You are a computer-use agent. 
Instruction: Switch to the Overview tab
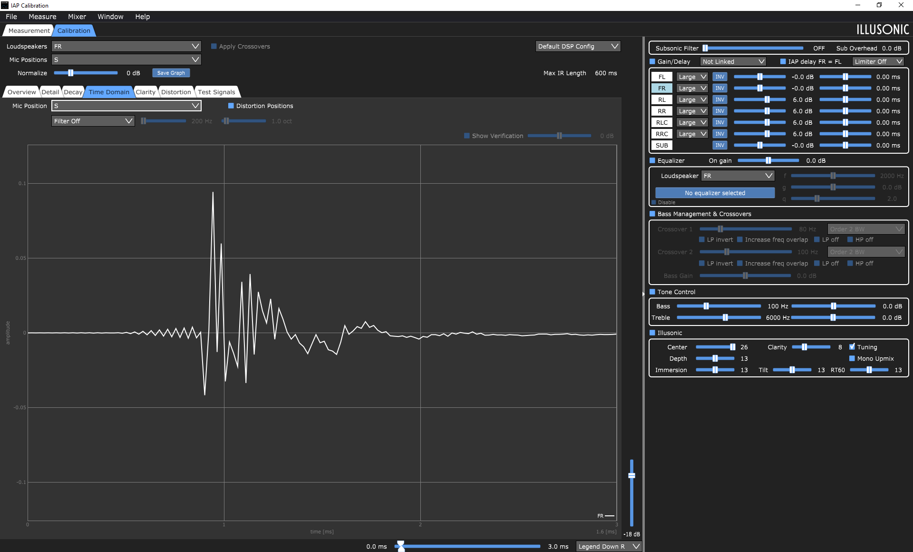click(21, 92)
